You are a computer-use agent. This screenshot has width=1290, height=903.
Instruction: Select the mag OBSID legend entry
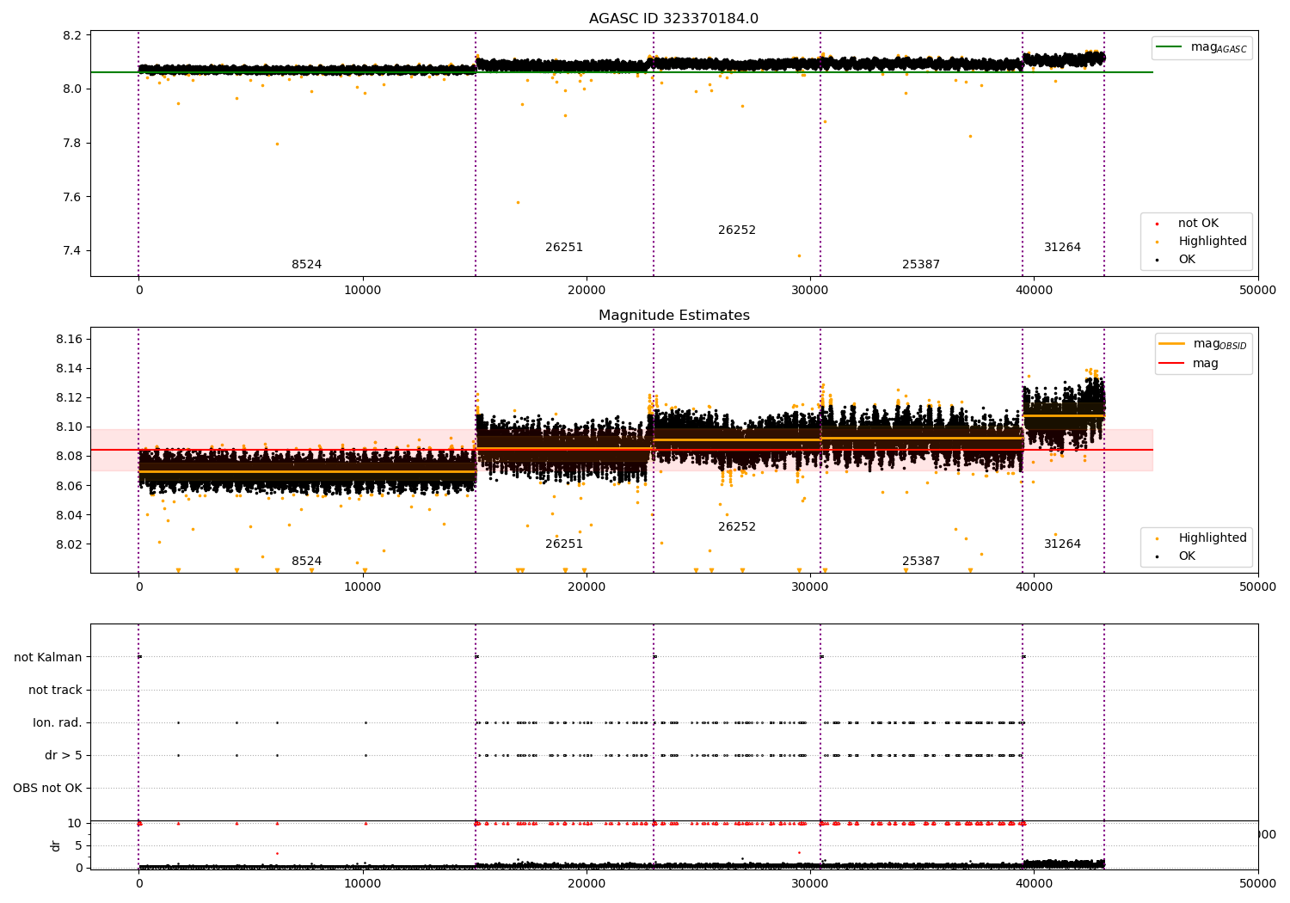pos(1202,344)
